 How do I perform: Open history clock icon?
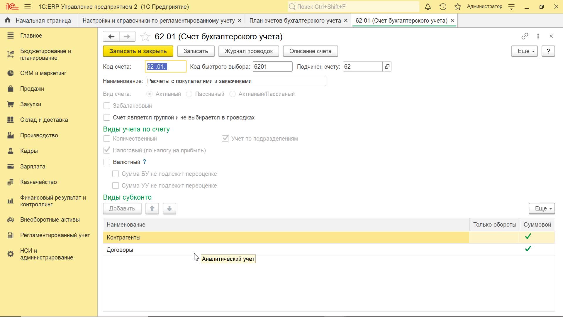[x=443, y=6]
